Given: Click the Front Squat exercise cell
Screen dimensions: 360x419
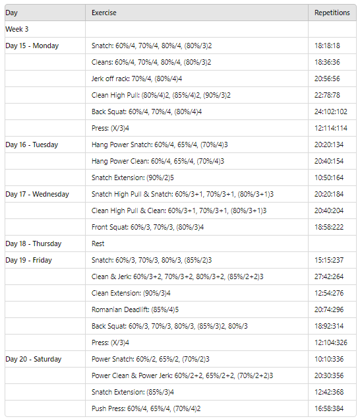Looking at the screenshot, I should [197, 227].
